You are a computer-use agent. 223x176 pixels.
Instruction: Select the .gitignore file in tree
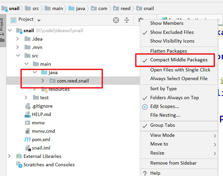pyautogui.click(x=42, y=106)
